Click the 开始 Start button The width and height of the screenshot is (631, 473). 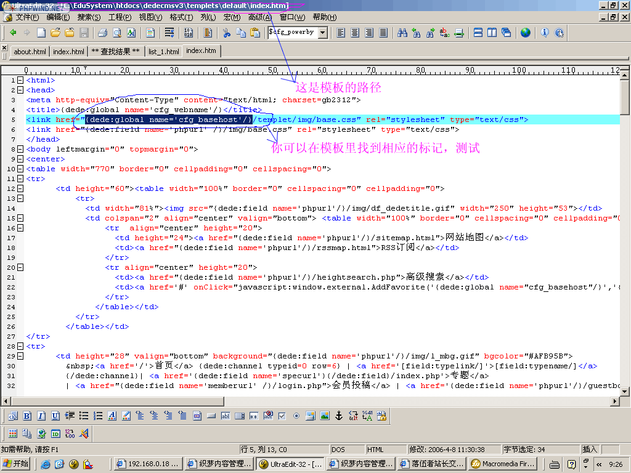coord(17,464)
